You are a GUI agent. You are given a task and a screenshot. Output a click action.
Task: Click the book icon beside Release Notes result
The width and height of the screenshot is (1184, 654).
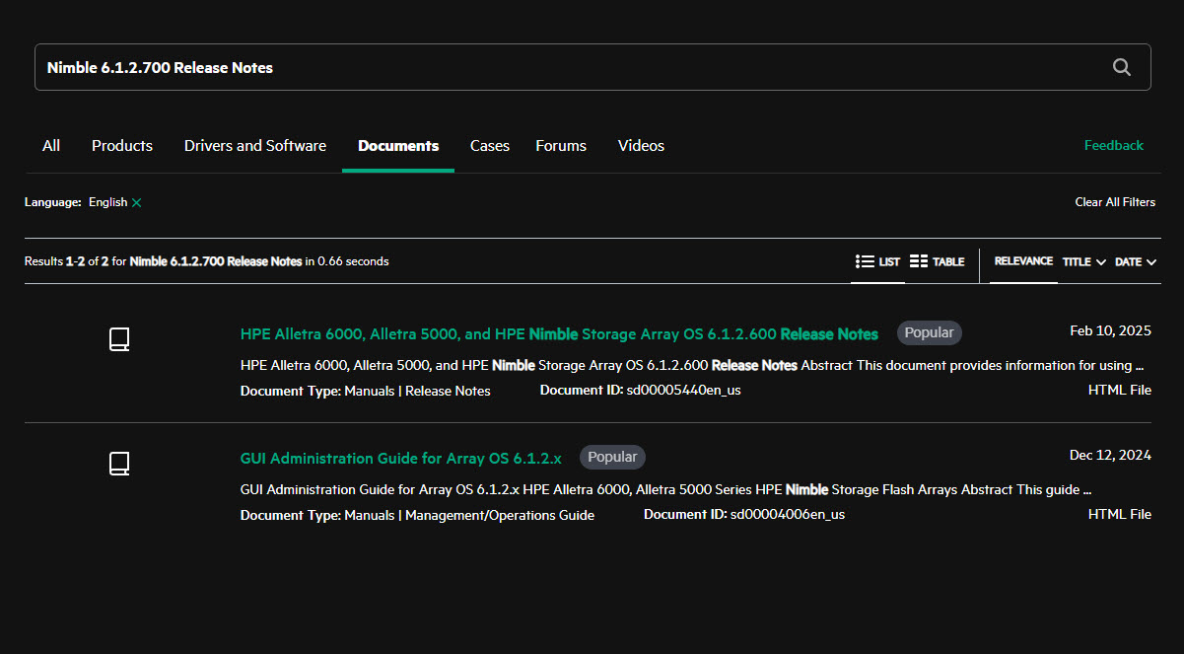tap(118, 340)
